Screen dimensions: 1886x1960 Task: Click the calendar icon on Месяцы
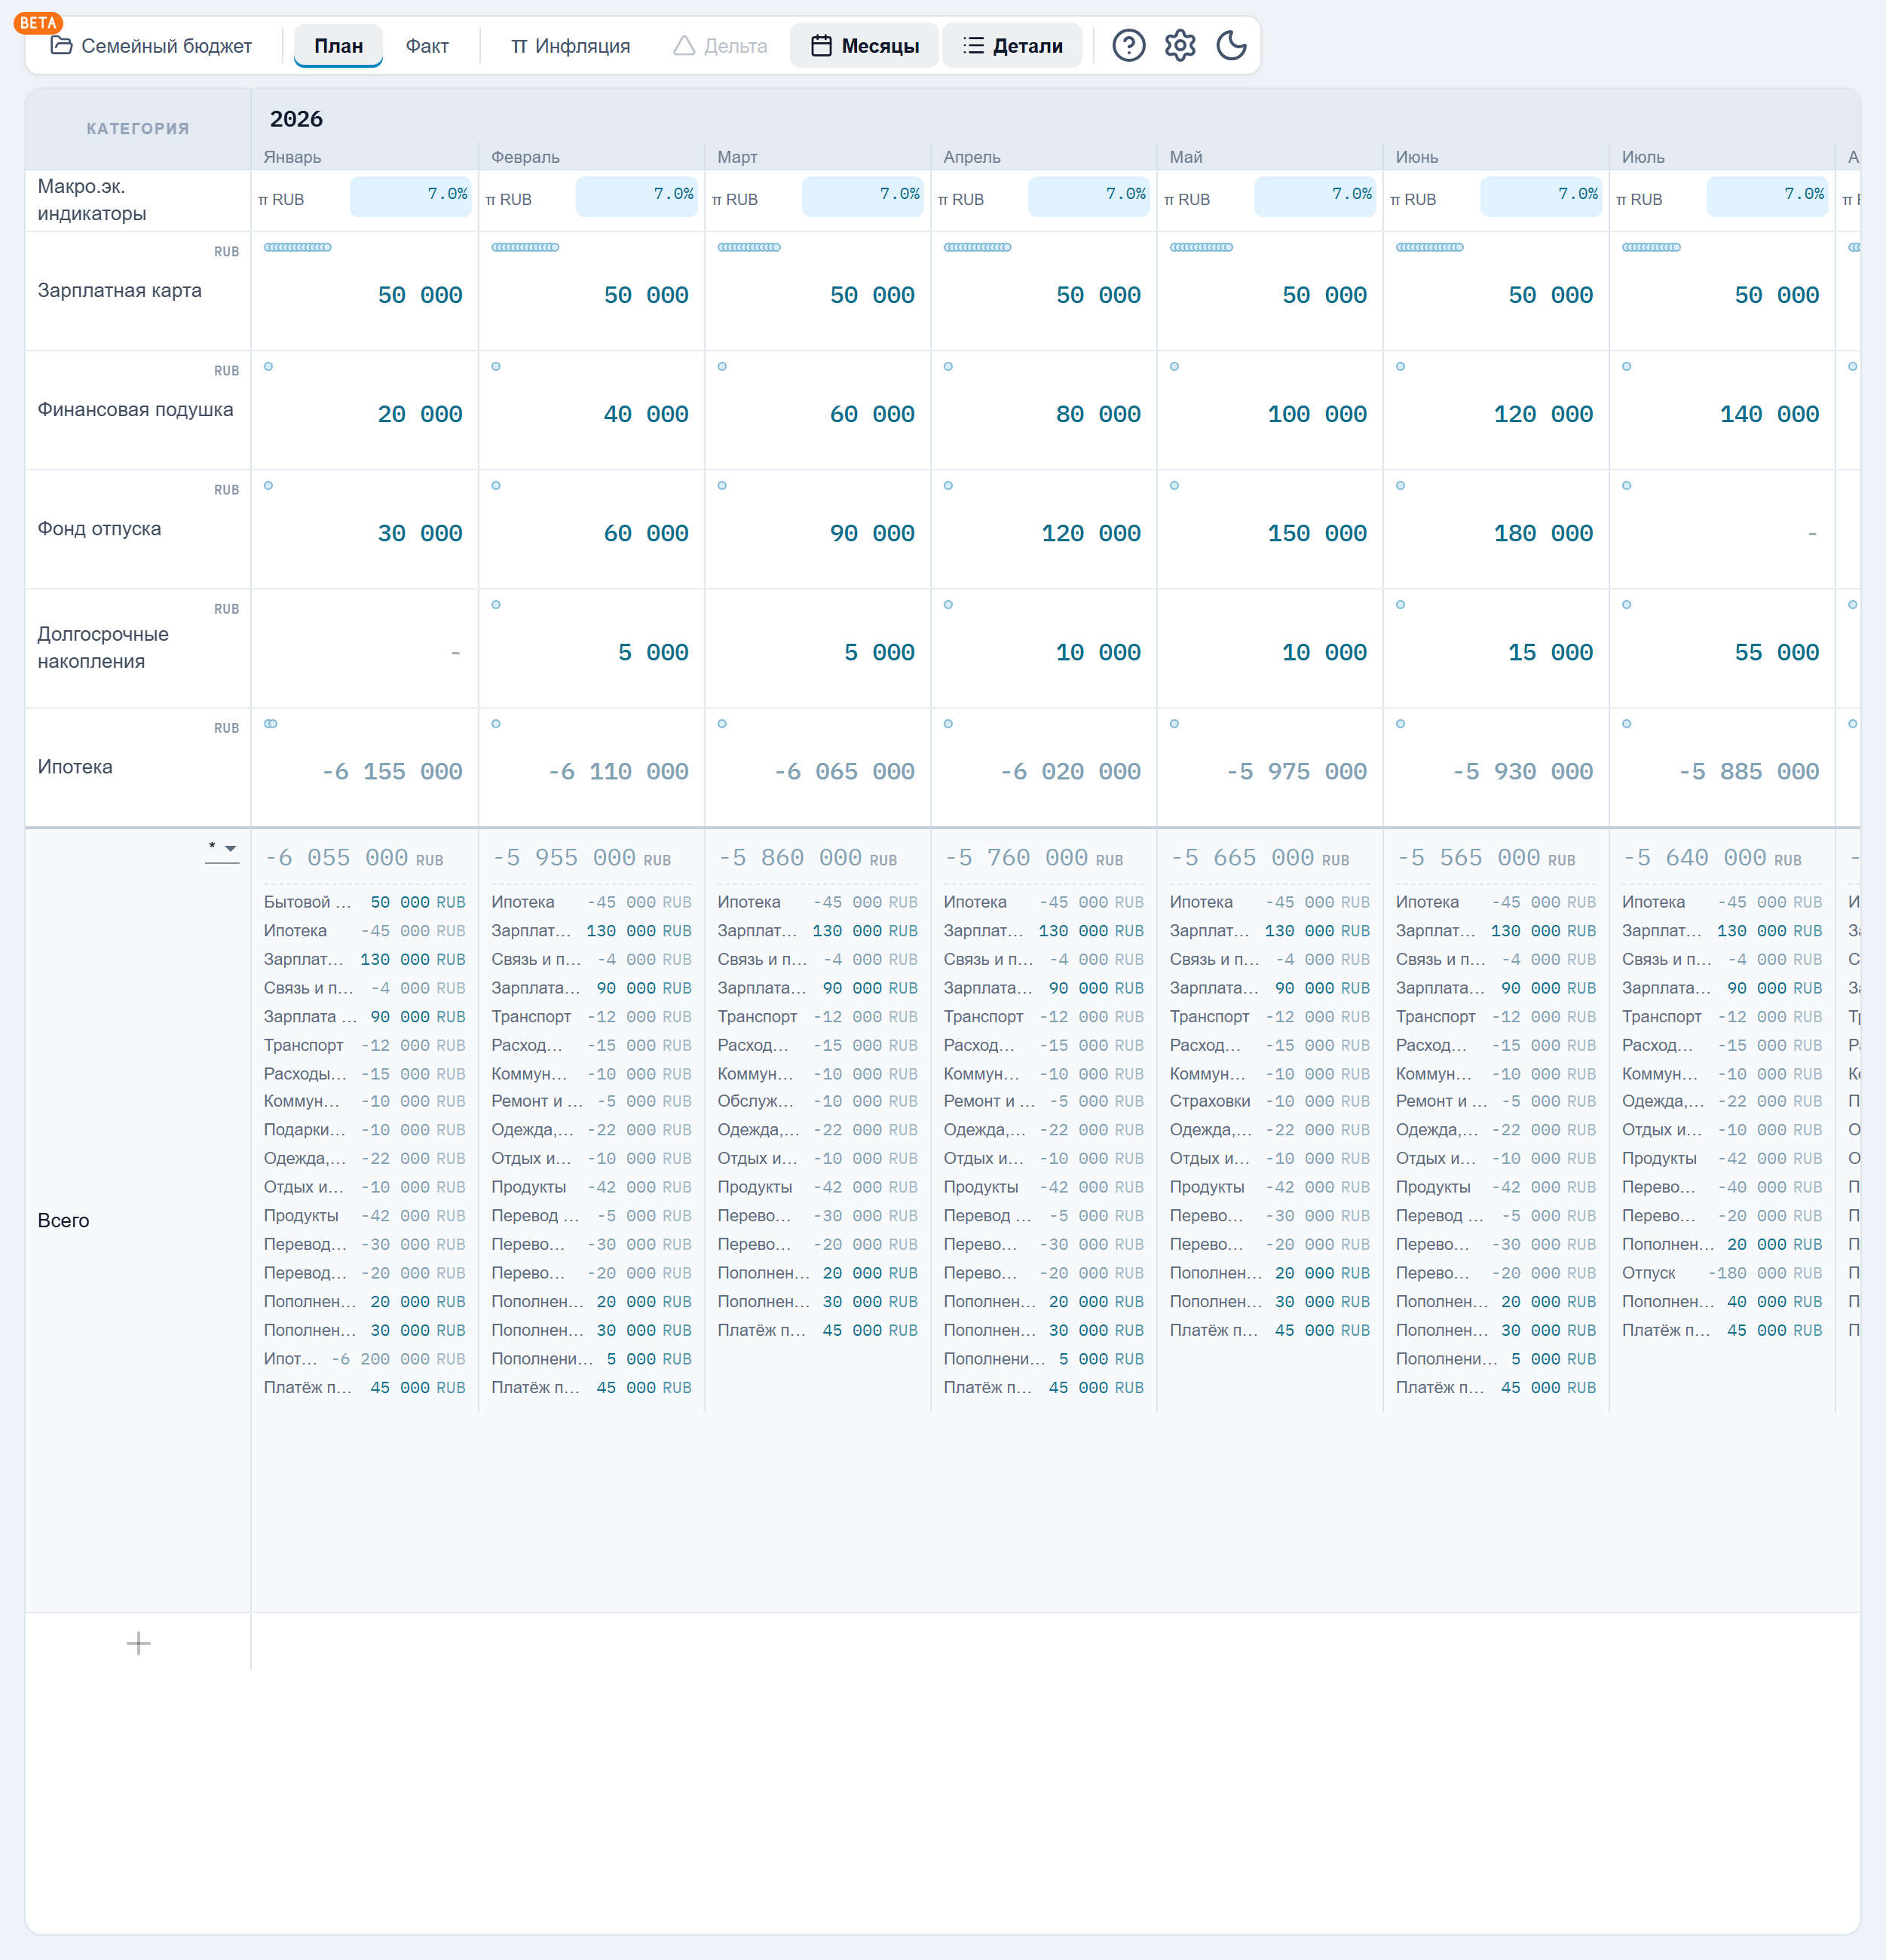tap(821, 46)
